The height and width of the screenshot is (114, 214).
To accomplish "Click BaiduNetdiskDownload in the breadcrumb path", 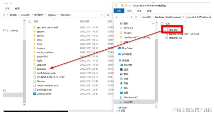I will (x=168, y=17).
